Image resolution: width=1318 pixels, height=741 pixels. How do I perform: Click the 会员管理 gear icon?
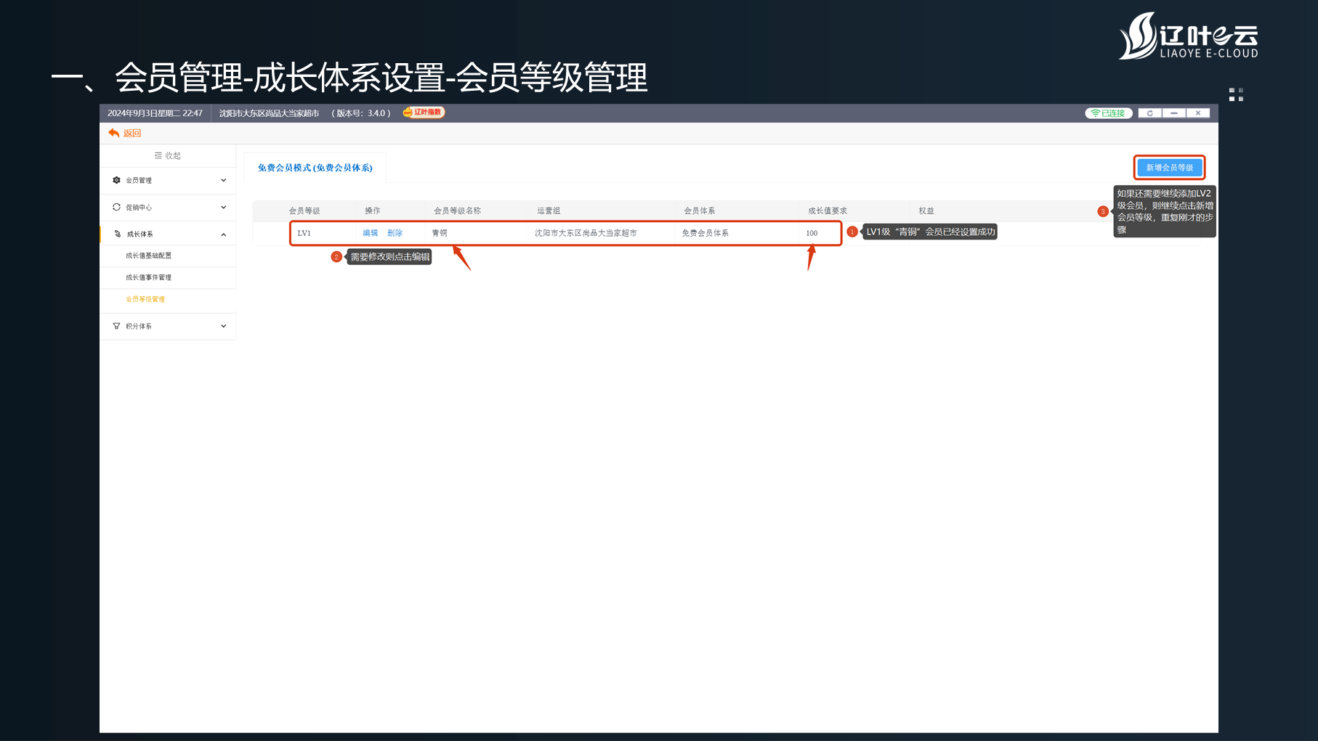(116, 180)
